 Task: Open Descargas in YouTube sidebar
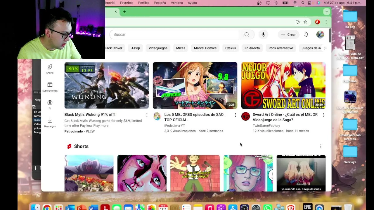(50, 123)
